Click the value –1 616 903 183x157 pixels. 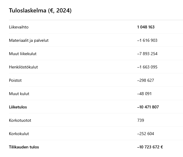click(x=147, y=40)
